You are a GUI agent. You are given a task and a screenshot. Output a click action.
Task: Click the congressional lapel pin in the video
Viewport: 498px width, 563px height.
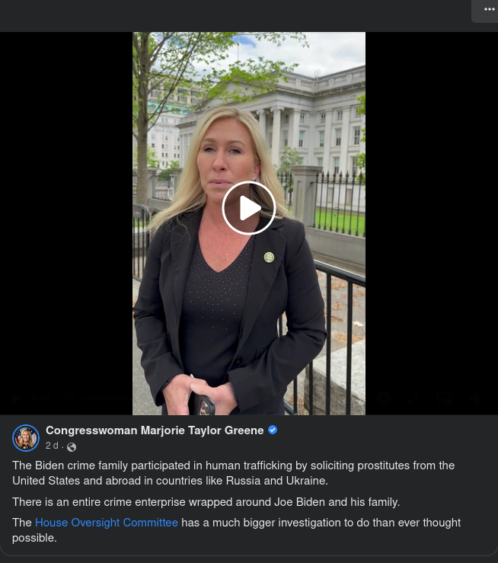pos(269,257)
